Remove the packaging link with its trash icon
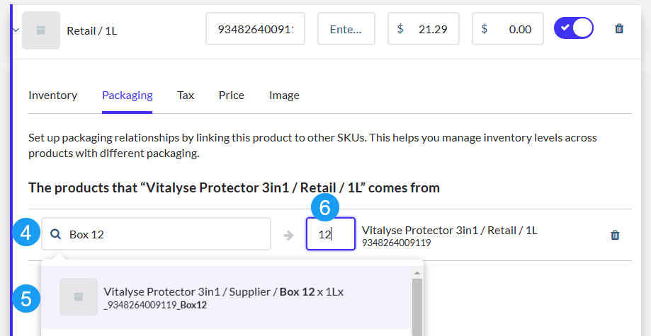Screen dimensions: 651x336 point(615,235)
